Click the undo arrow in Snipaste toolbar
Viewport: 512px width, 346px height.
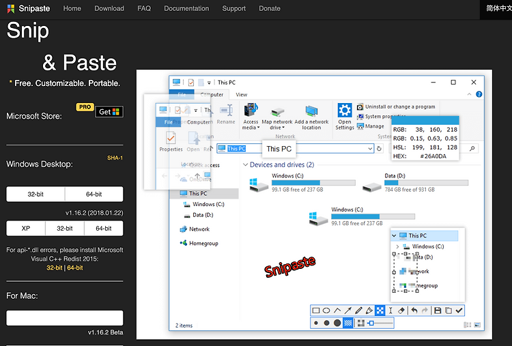coord(414,311)
